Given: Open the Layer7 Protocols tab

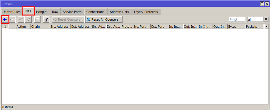Looking at the screenshot, I should point(146,12).
